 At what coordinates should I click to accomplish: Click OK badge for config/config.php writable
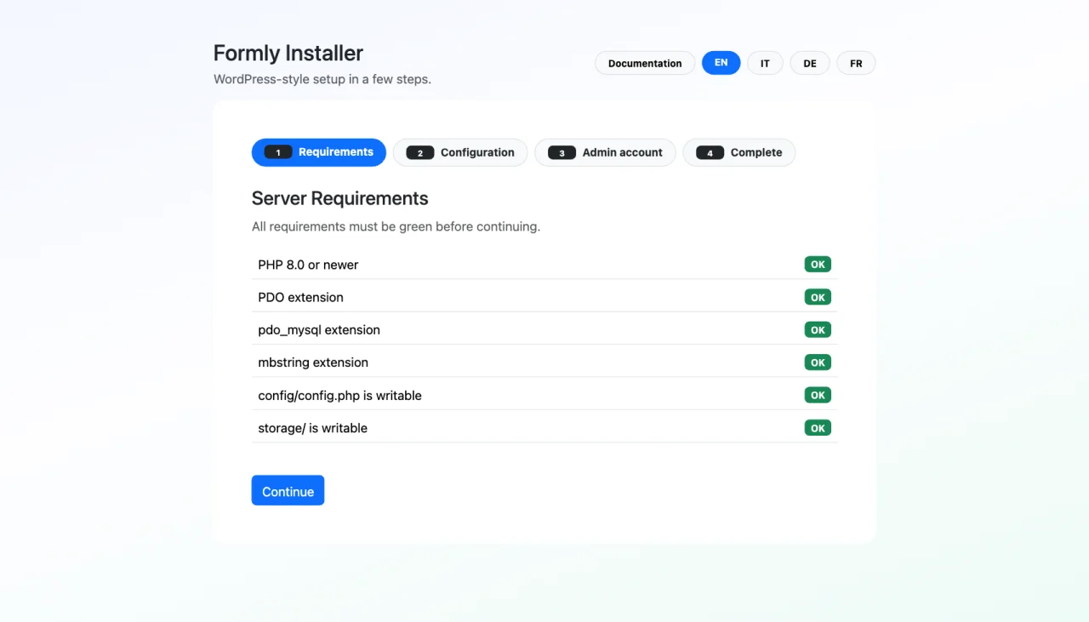pos(818,395)
